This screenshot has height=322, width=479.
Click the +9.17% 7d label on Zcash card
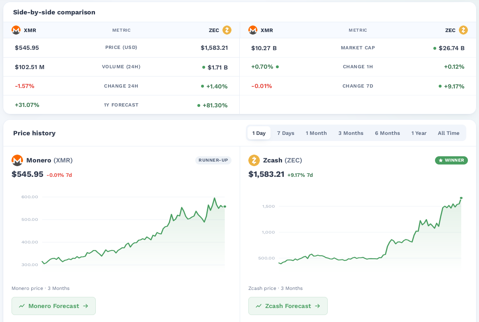pyautogui.click(x=300, y=175)
